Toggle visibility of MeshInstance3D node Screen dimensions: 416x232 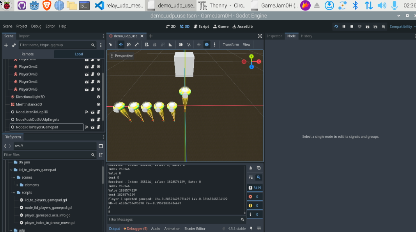click(99, 104)
